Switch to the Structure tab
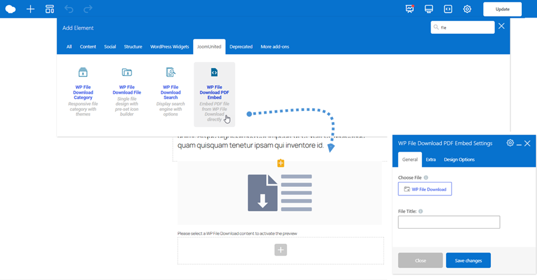Viewport: 537px width, 280px height. pos(133,47)
